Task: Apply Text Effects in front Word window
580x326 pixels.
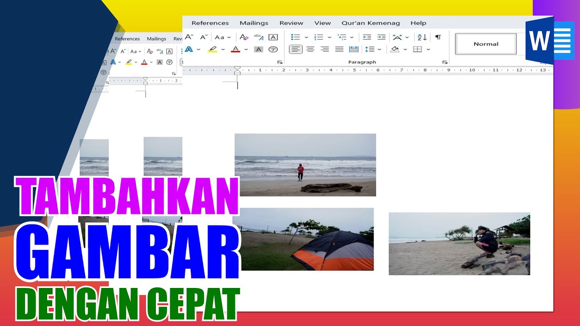Action: (189, 49)
